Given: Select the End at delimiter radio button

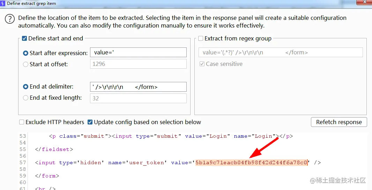Looking at the screenshot, I should pyautogui.click(x=25, y=87).
